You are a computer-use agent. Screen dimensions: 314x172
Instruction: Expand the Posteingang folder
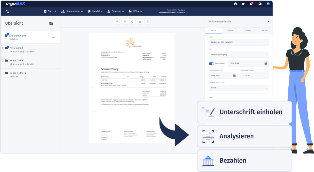pos(3,48)
